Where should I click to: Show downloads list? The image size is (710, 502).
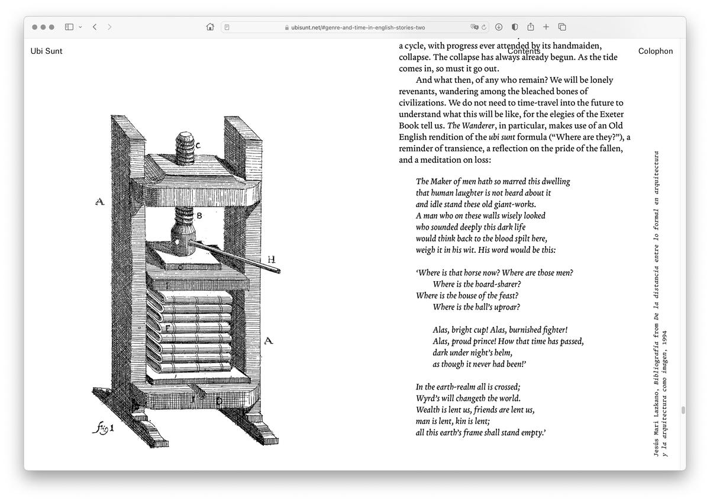[x=499, y=27]
